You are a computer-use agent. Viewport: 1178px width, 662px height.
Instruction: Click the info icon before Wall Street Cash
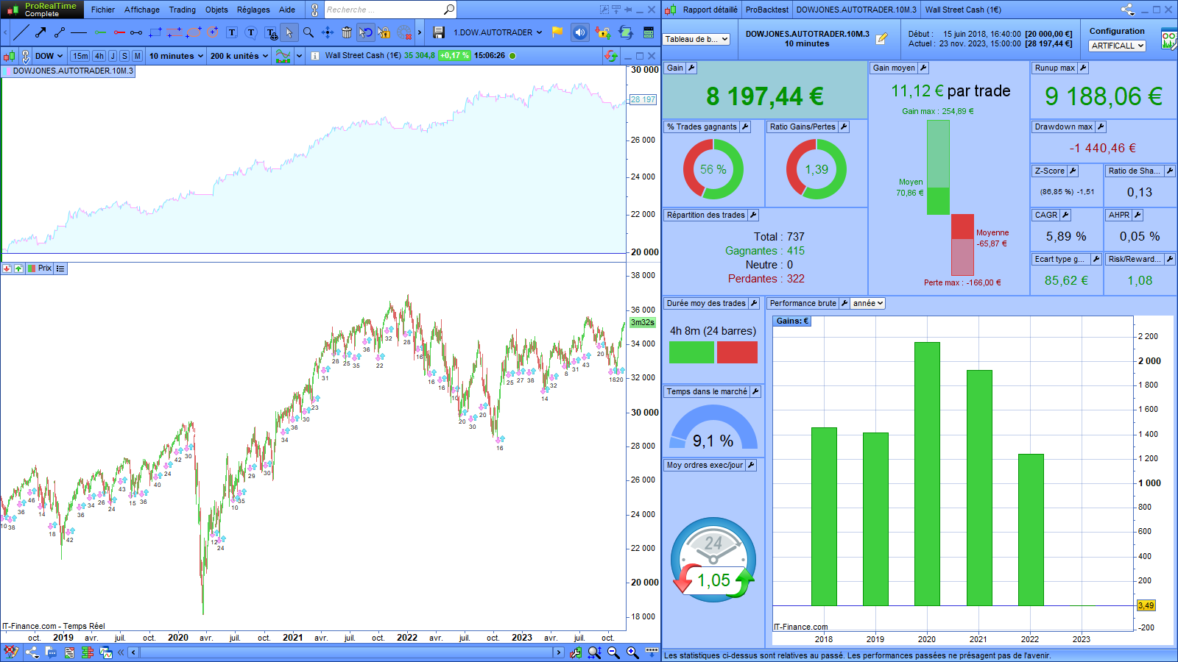coord(315,56)
